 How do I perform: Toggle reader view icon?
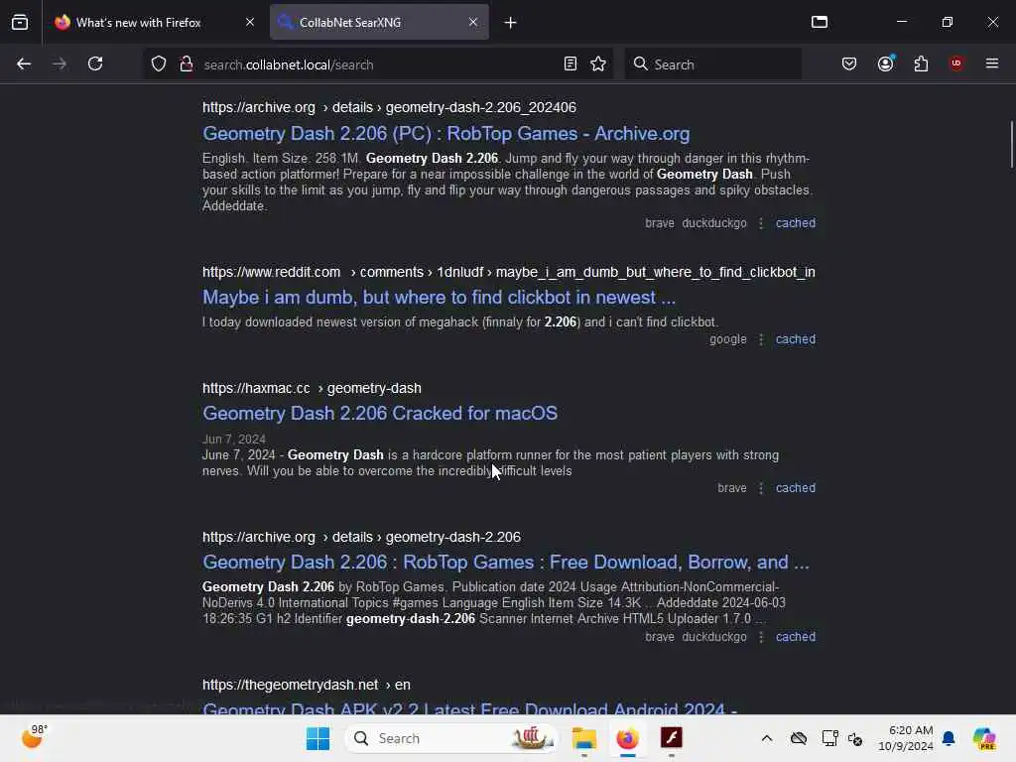click(x=571, y=63)
